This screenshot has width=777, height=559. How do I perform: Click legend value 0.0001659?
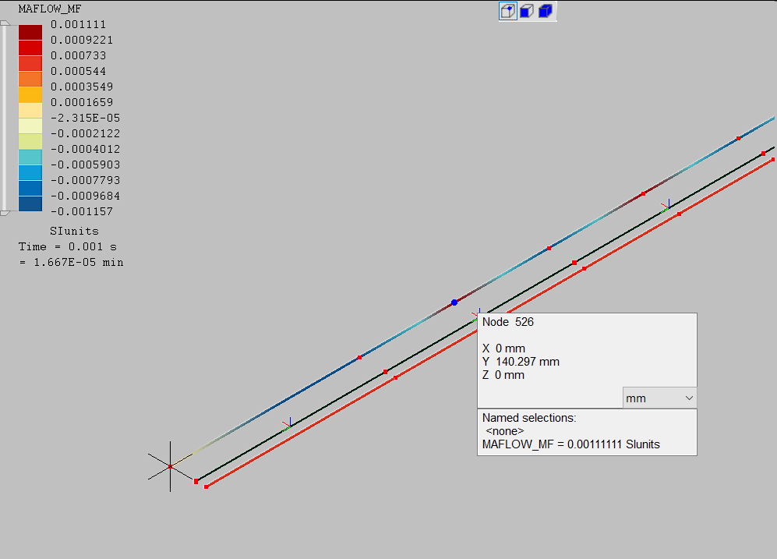pyautogui.click(x=82, y=102)
